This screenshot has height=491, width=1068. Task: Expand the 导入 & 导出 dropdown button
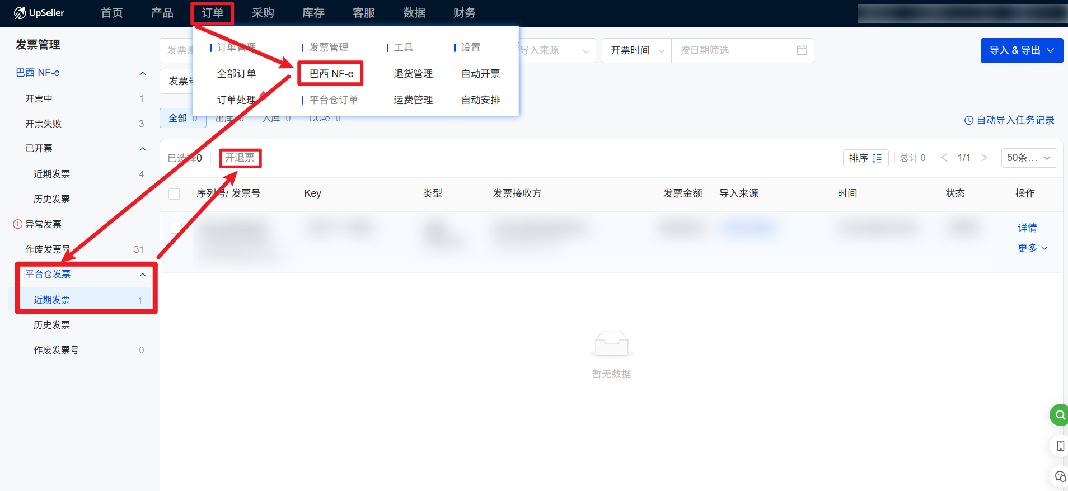tap(1021, 50)
